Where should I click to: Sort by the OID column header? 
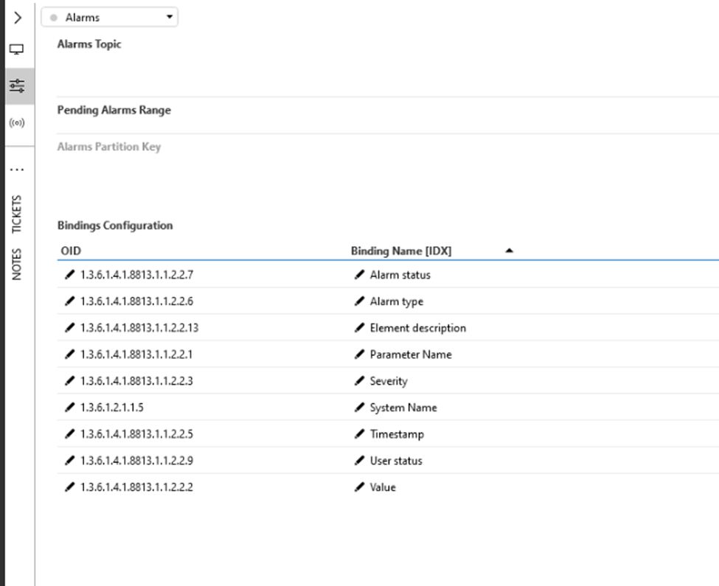[71, 251]
